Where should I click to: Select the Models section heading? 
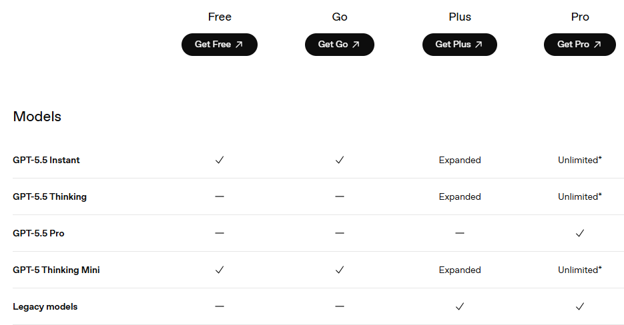point(37,117)
